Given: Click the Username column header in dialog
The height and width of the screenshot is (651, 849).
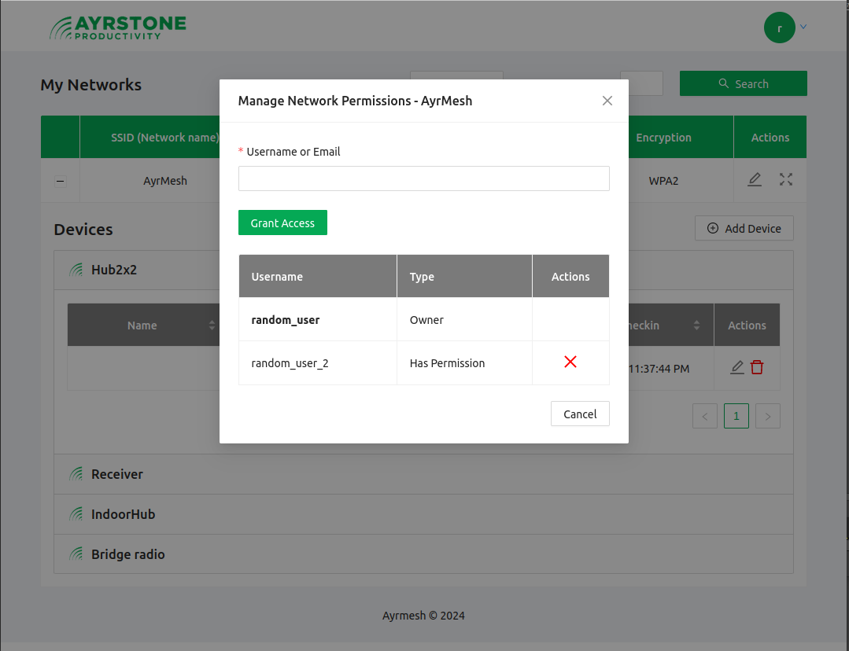Looking at the screenshot, I should click(317, 276).
